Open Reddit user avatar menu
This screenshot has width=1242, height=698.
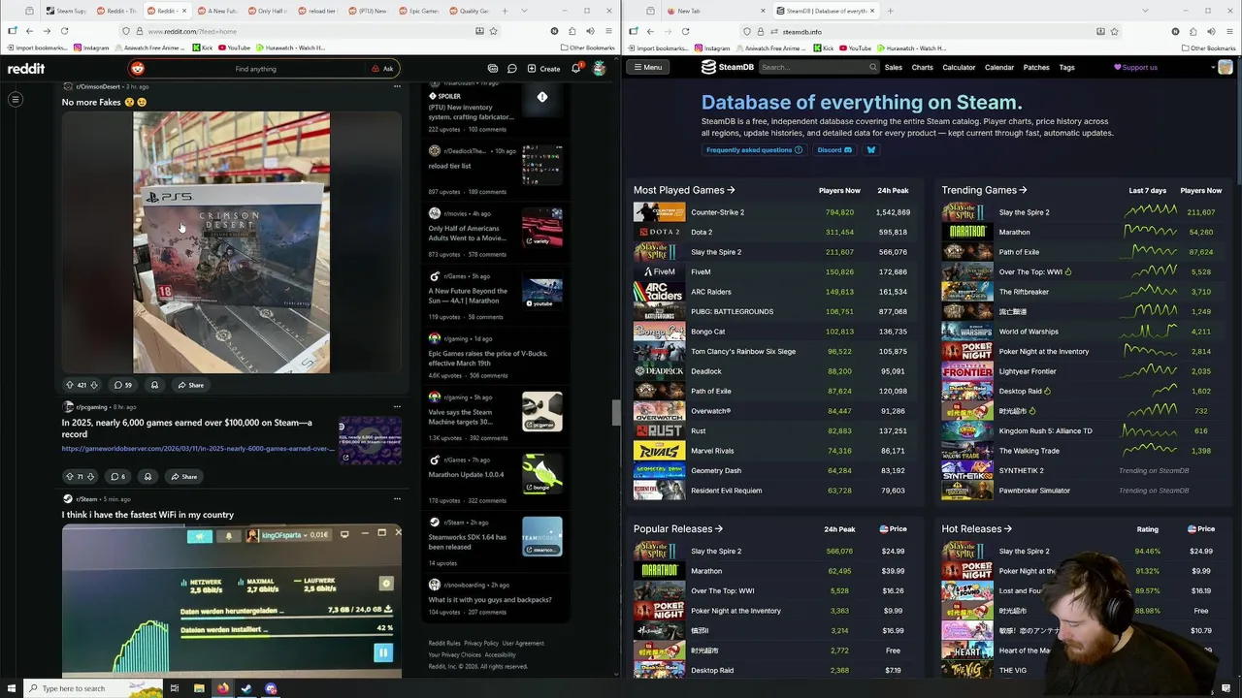(600, 69)
